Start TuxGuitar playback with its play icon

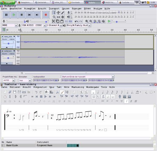46,97
